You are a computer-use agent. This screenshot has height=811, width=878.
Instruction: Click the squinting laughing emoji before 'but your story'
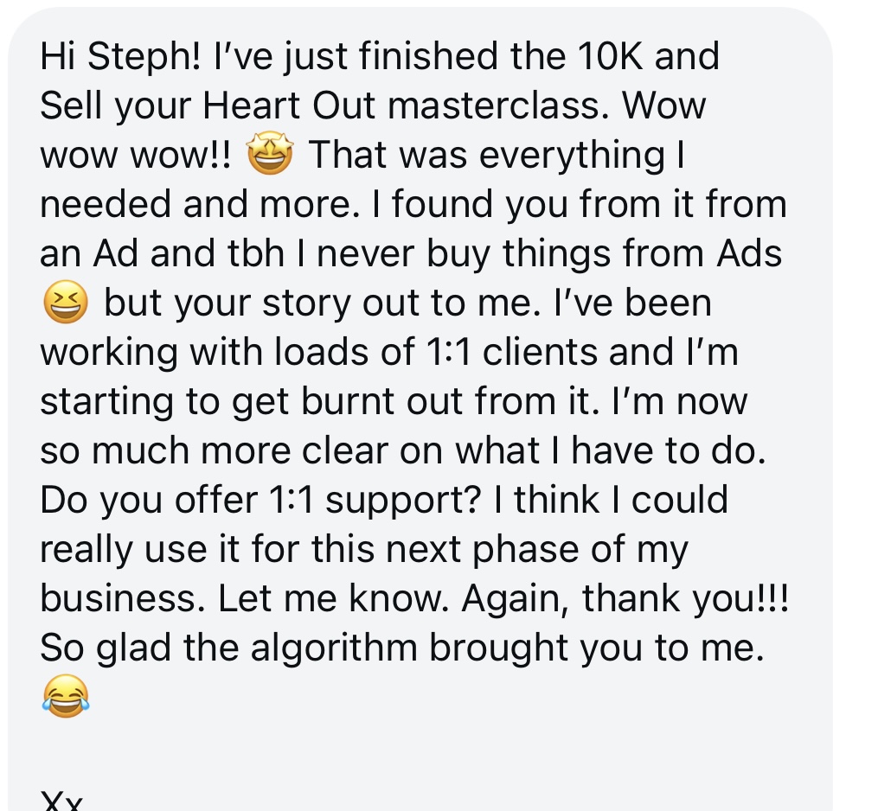tap(66, 303)
